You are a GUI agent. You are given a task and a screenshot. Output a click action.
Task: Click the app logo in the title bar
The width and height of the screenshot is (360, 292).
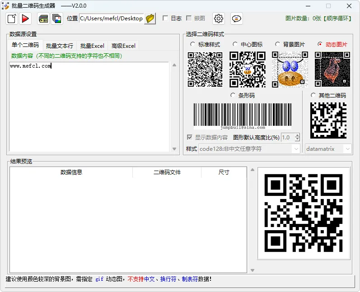[5, 6]
